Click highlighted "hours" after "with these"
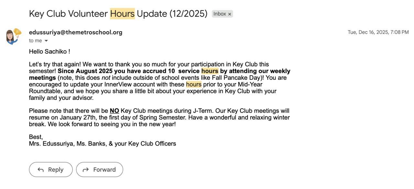This screenshot has width=414, height=189. point(194,84)
